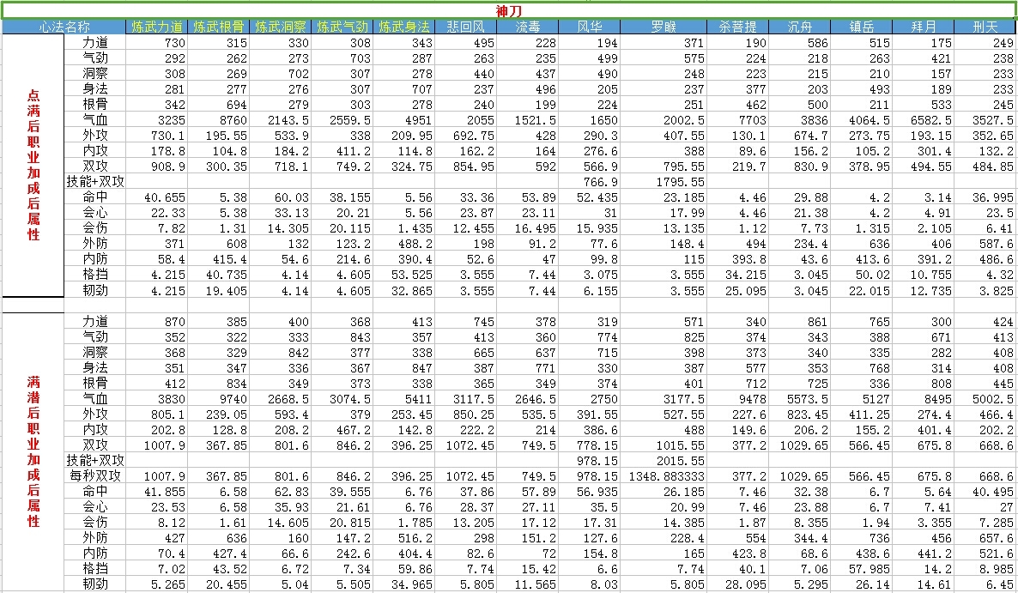Click the header cell 心法名称
This screenshot has height=593, width=1018.
point(64,27)
